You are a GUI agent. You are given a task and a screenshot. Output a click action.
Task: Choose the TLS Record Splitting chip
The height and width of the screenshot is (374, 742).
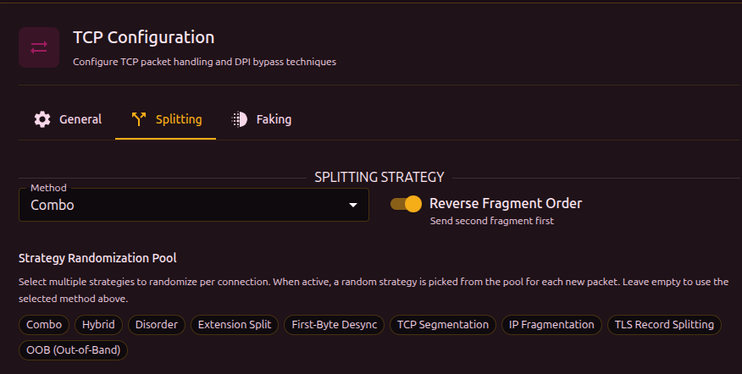[x=664, y=324]
